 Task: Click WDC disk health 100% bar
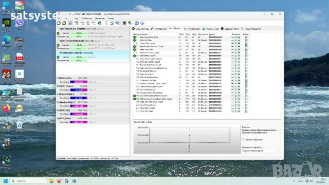pos(79,33)
